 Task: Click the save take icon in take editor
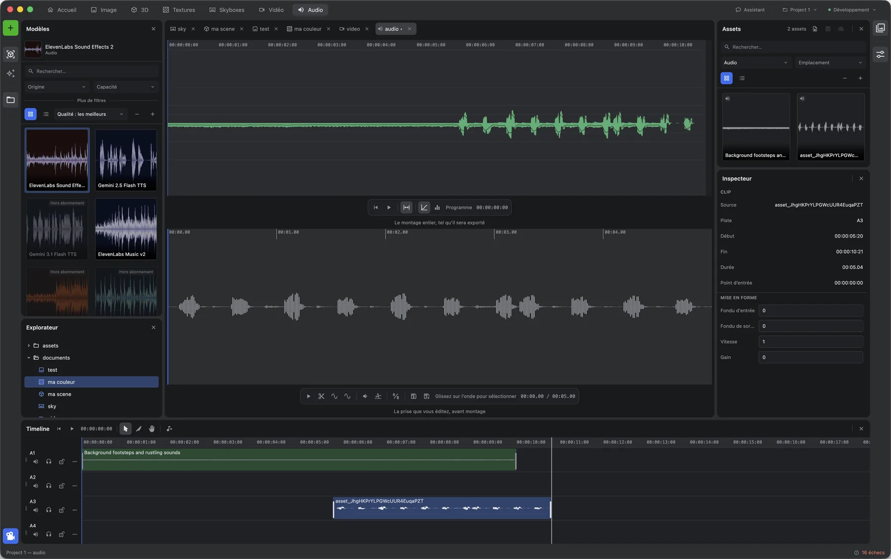click(413, 396)
